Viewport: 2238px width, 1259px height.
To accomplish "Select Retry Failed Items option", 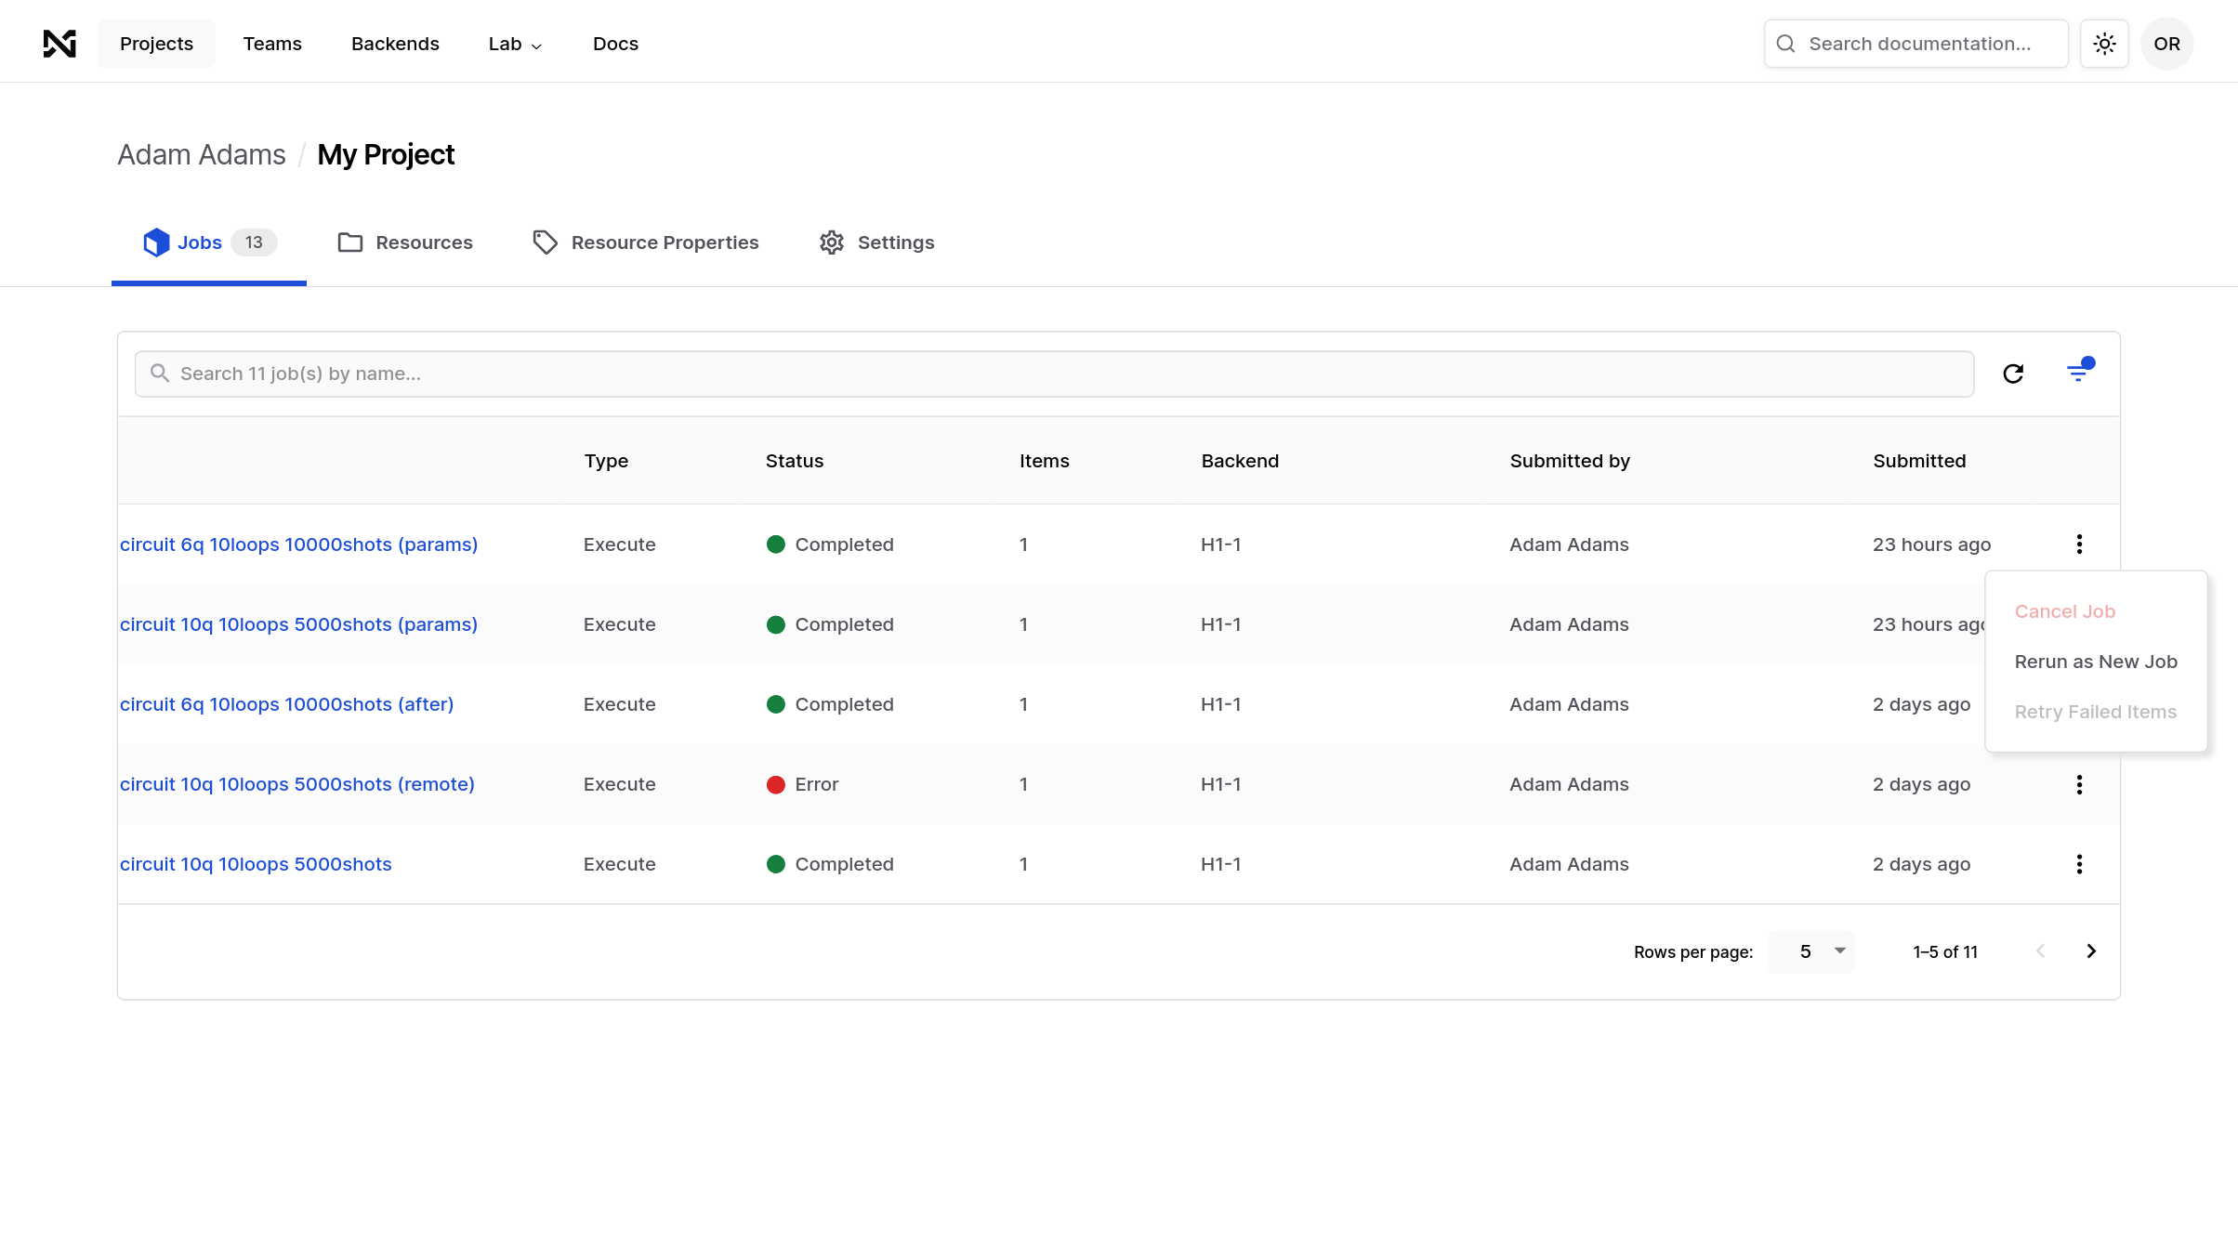I will pyautogui.click(x=2096, y=712).
